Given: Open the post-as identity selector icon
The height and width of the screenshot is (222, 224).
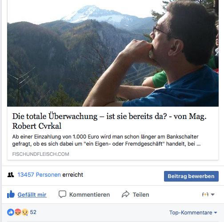Looking at the screenshot, I should [205, 194].
